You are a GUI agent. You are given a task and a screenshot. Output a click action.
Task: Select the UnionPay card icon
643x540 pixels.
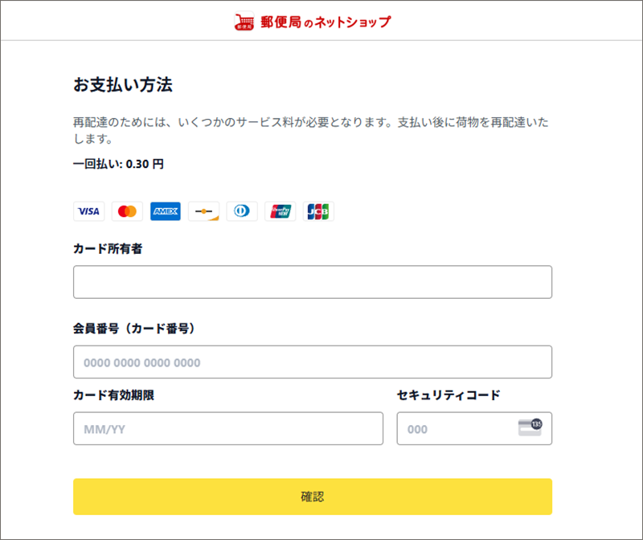point(281,211)
